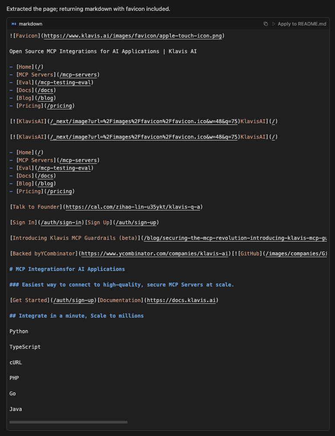Image resolution: width=335 pixels, height=436 pixels.
Task: Click the markdown language icon in the header
Action: pyautogui.click(x=14, y=24)
